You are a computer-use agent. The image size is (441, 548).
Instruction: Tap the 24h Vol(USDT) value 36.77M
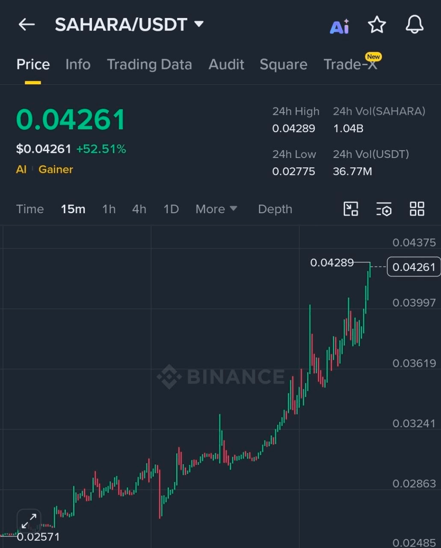352,171
